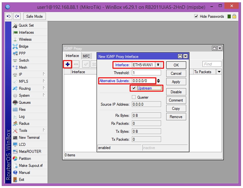Click the Disable button

point(176,92)
